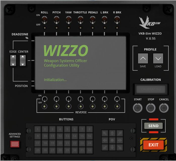Stop calibration with the STOP knob button
Image resolution: width=176 pixels, height=161 pixels.
151,108
